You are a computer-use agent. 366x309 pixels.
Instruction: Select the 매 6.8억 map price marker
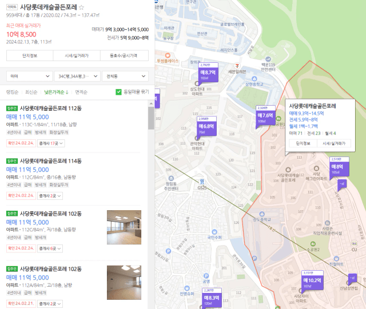coord(206,127)
